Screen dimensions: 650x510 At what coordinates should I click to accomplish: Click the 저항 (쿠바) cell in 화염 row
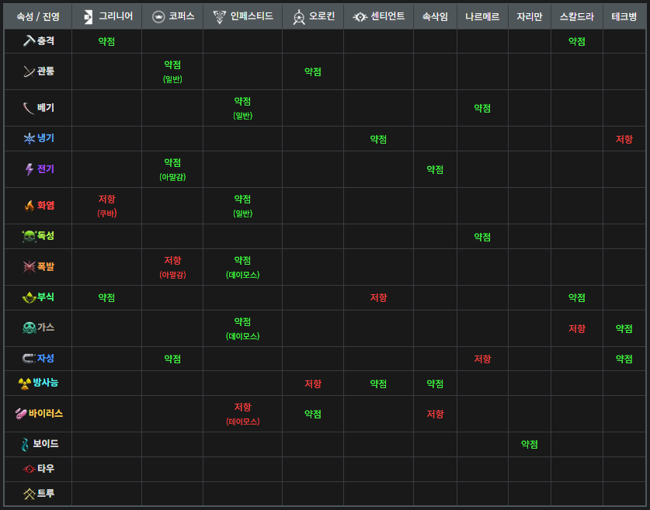(106, 206)
